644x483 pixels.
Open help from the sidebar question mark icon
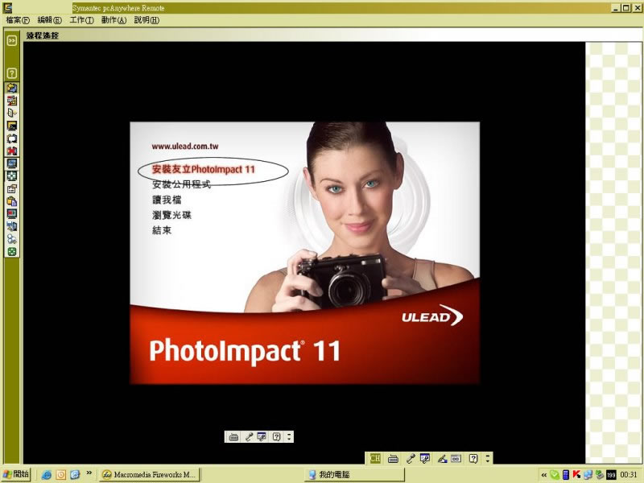click(12, 73)
